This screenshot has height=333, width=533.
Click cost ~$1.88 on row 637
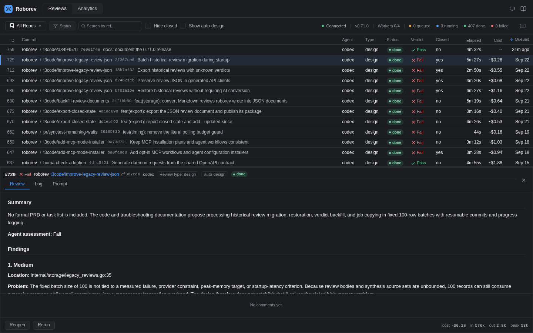495,163
